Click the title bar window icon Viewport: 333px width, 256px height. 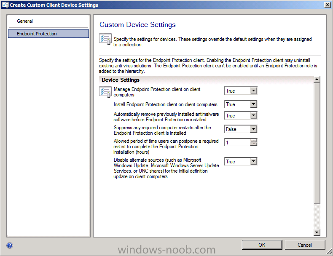tap(5, 5)
